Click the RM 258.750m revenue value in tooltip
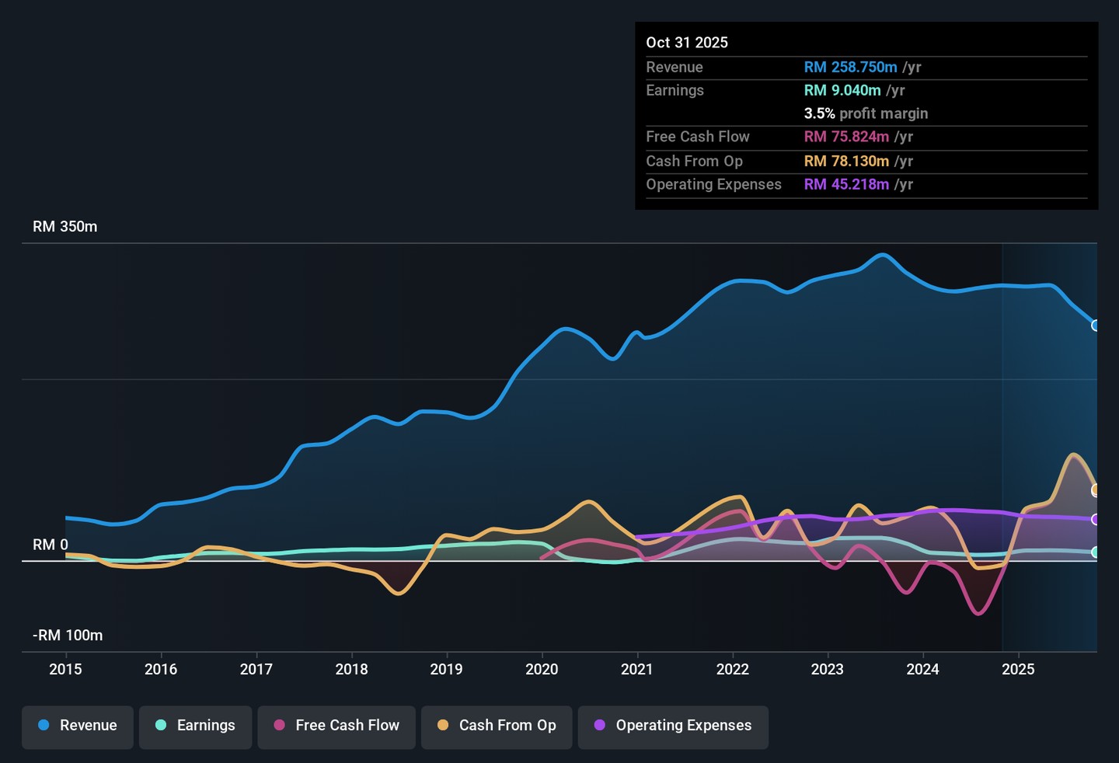The height and width of the screenshot is (763, 1119). coord(850,68)
